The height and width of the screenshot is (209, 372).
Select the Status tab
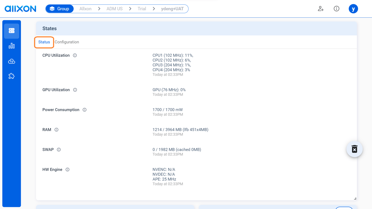[44, 42]
